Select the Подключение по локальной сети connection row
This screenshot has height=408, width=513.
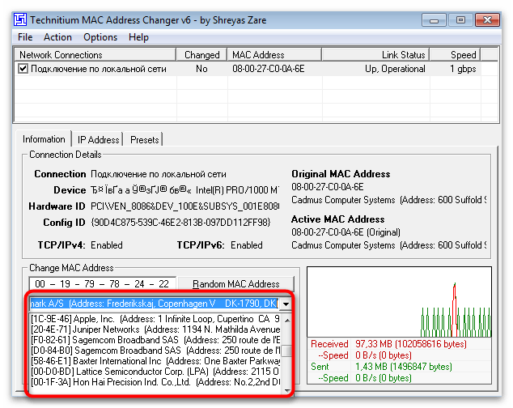tap(248, 69)
